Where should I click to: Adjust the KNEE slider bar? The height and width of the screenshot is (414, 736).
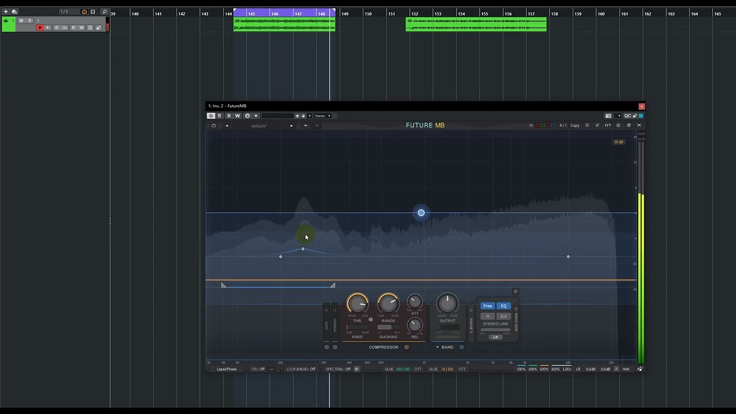pos(357,327)
